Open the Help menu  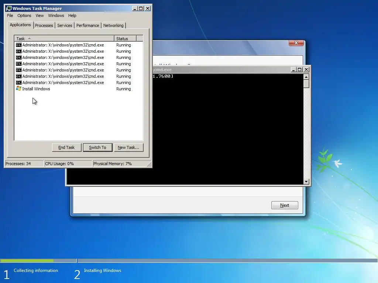72,15
